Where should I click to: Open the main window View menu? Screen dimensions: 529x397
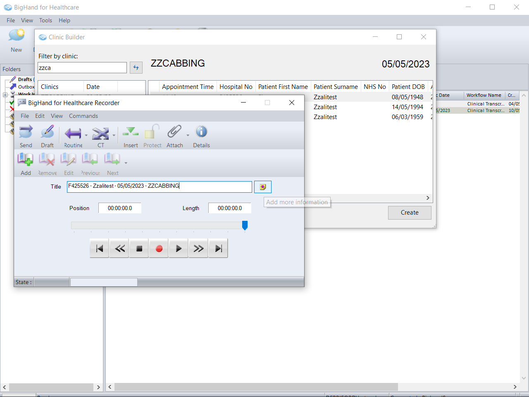[27, 20]
